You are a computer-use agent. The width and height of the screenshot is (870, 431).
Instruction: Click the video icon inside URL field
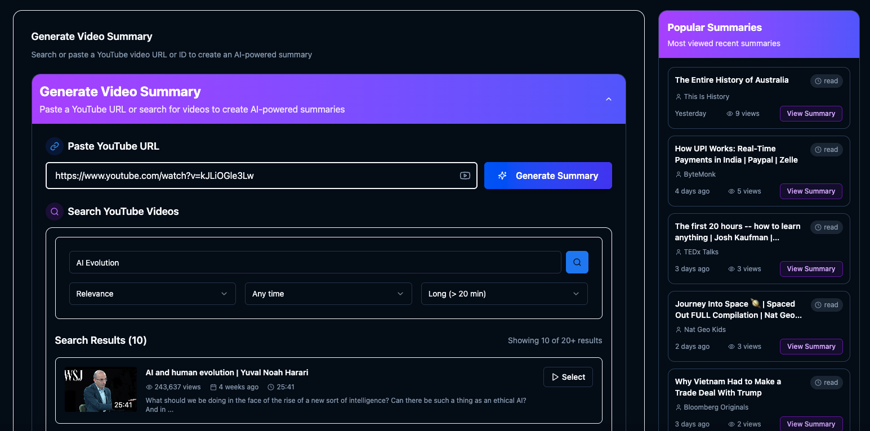465,176
